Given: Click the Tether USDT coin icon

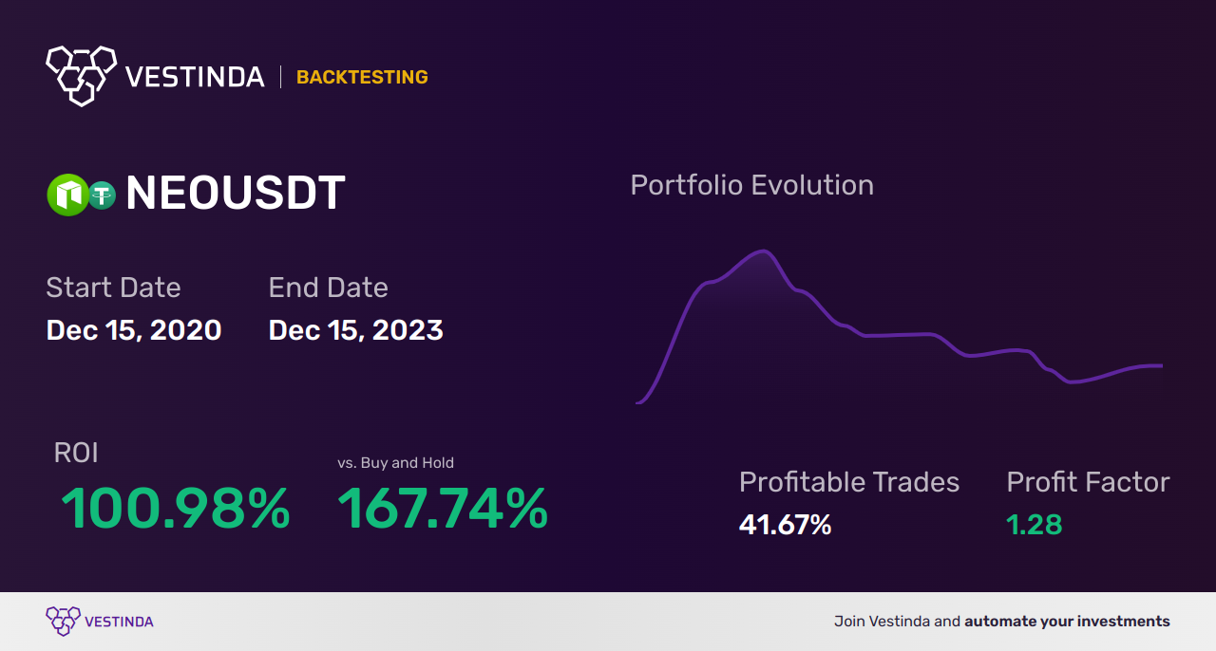Looking at the screenshot, I should [x=102, y=195].
